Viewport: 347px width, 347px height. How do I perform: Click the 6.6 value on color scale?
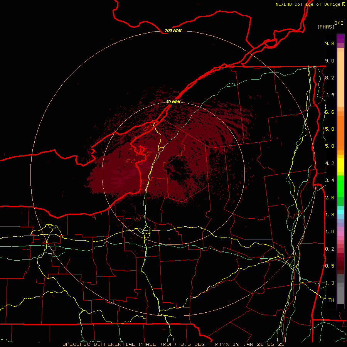click(330, 112)
